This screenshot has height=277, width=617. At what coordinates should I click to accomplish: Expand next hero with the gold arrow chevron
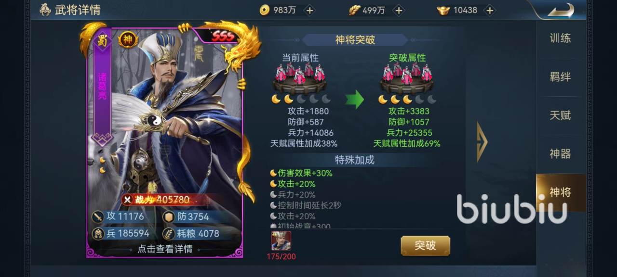[x=482, y=142]
